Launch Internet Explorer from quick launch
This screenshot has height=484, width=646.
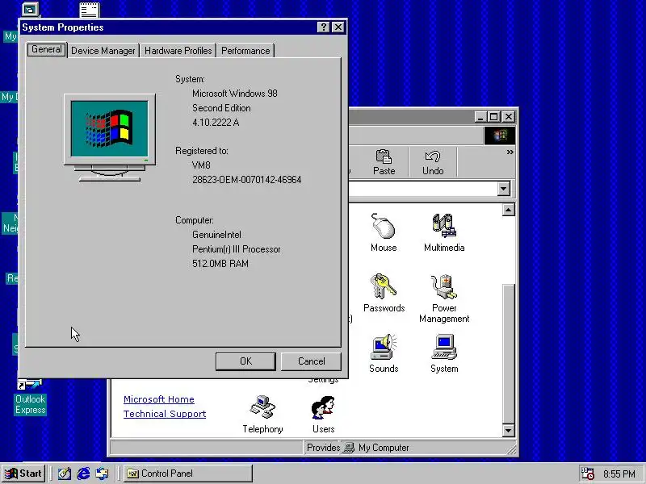84,474
